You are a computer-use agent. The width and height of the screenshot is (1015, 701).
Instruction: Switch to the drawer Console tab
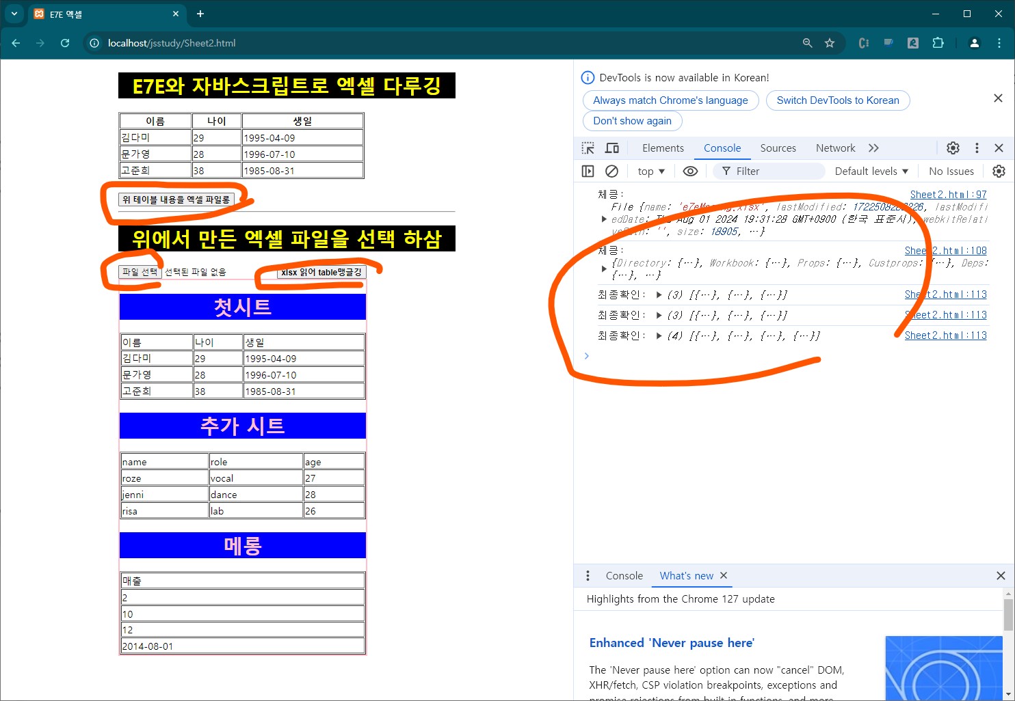coord(624,576)
